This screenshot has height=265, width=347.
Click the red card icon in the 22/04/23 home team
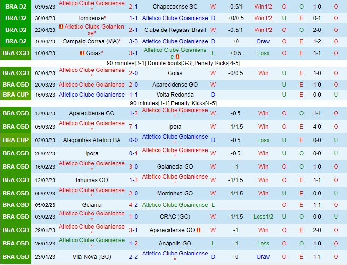click(x=61, y=27)
